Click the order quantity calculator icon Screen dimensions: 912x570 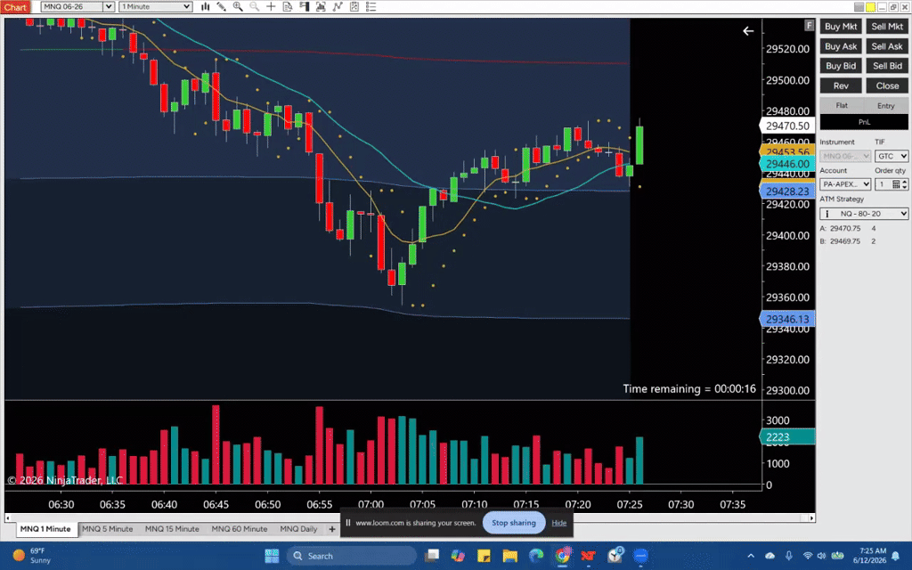point(896,184)
